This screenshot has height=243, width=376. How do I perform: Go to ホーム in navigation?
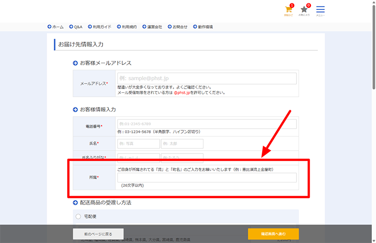click(55, 27)
